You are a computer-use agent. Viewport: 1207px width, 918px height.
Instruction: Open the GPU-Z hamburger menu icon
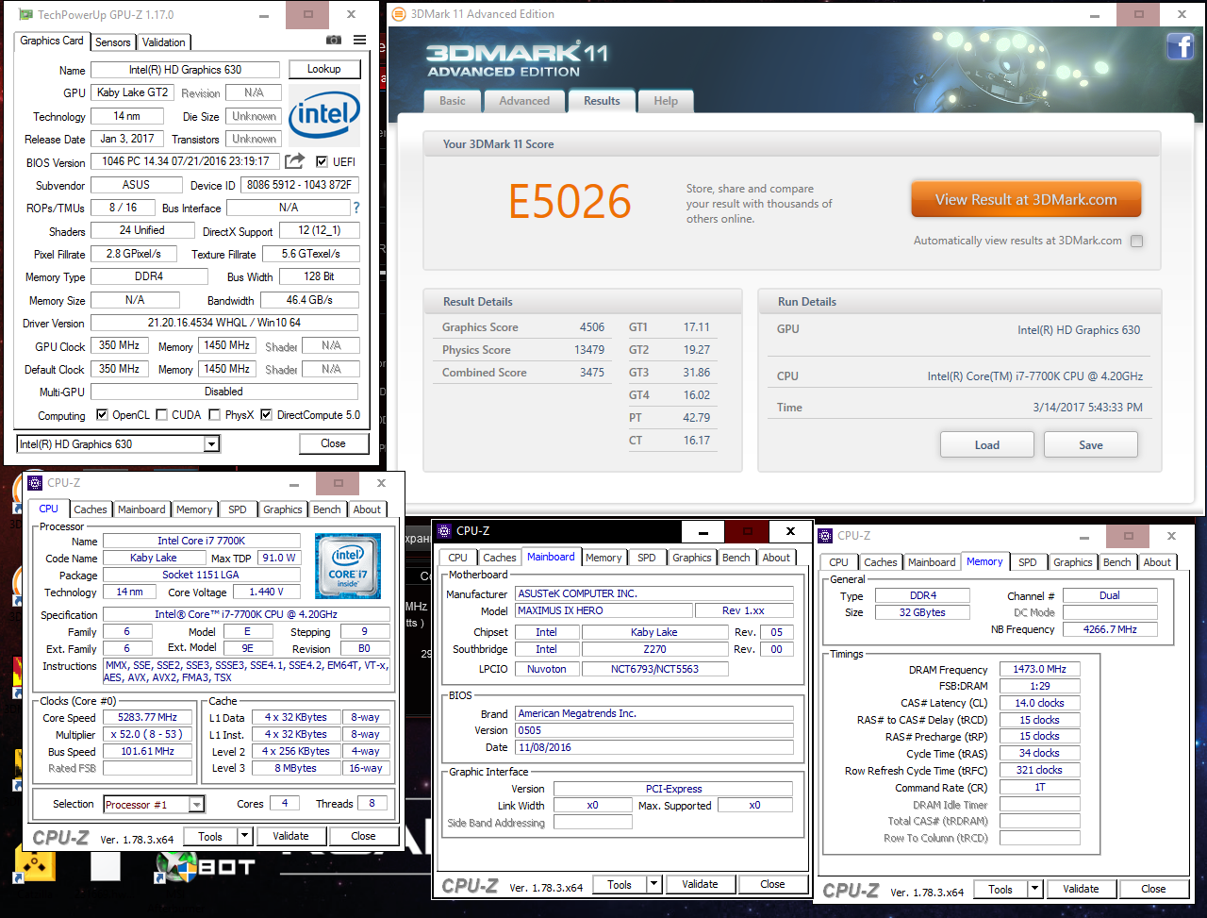coord(360,41)
